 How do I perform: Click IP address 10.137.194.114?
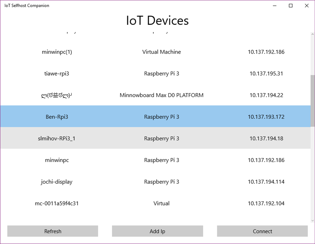(266, 182)
